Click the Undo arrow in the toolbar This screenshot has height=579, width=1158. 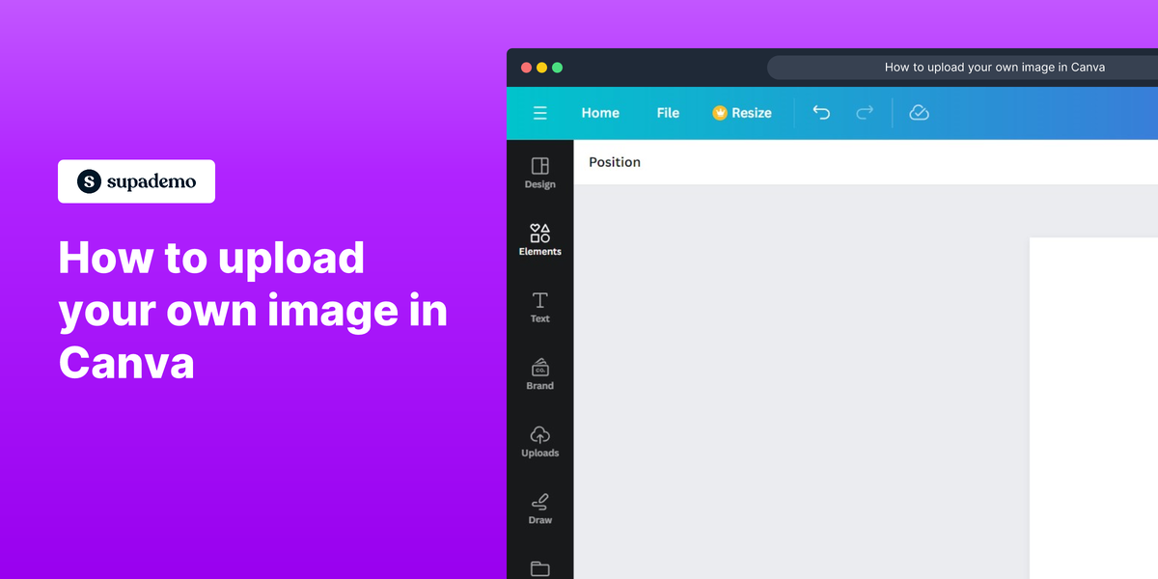821,113
